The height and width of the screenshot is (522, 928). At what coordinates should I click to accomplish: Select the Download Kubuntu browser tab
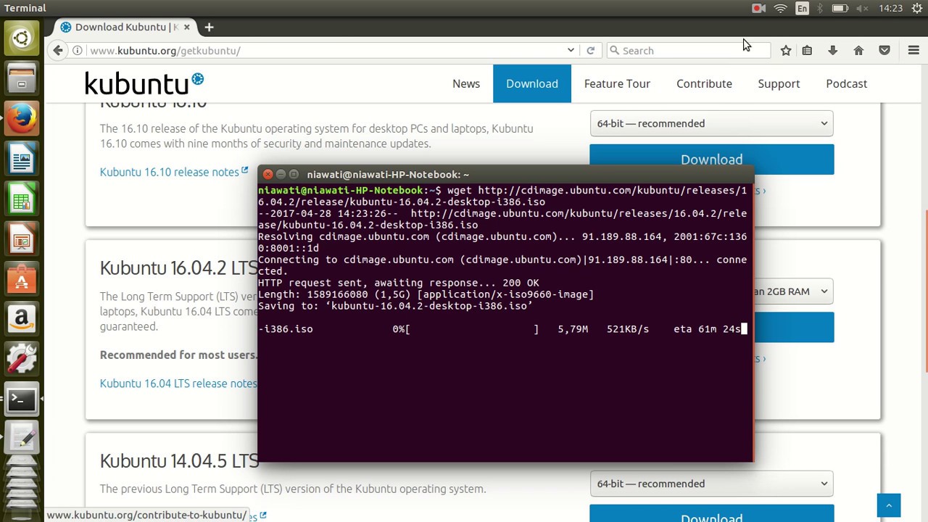click(126, 27)
